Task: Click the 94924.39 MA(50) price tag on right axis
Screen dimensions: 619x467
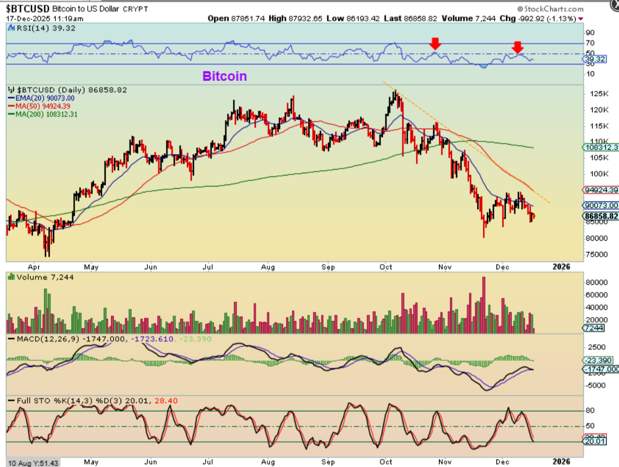Action: 601,190
